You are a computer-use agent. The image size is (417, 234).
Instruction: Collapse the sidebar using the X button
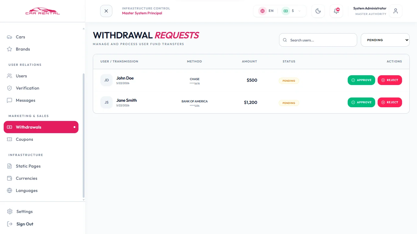[106, 11]
